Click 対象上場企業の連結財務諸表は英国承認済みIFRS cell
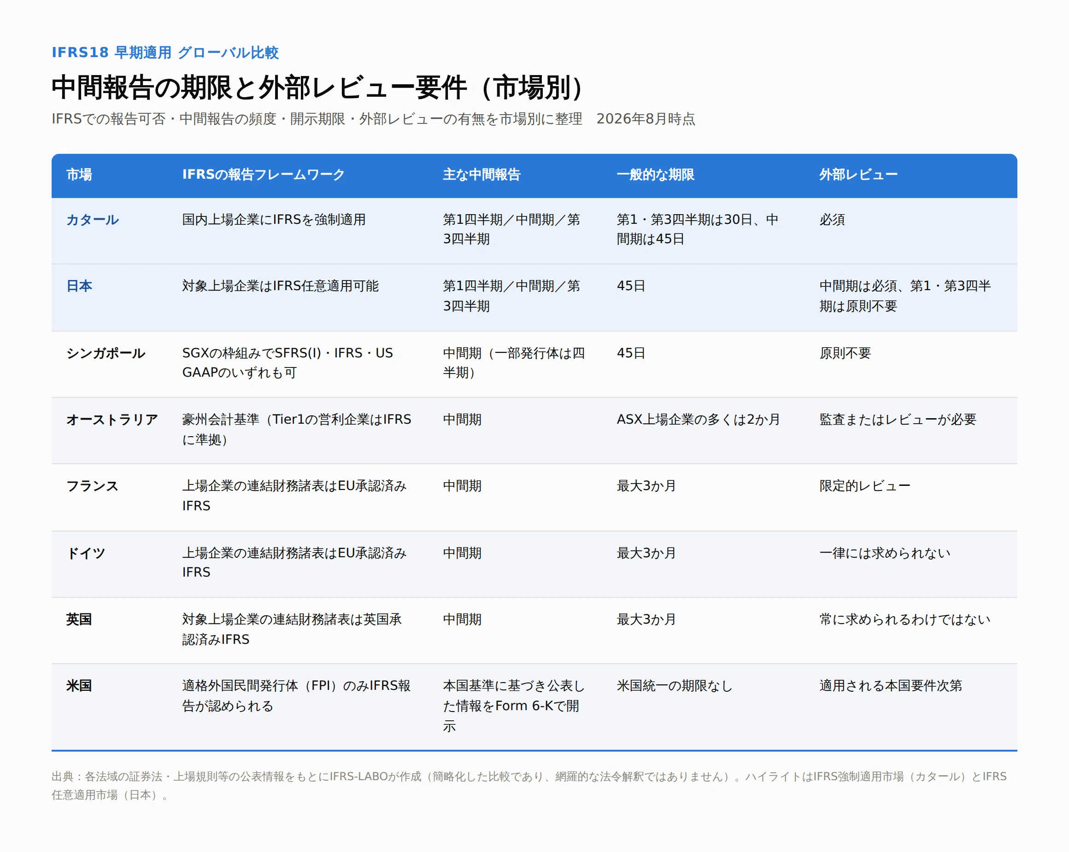Image resolution: width=1069 pixels, height=852 pixels. [292, 629]
